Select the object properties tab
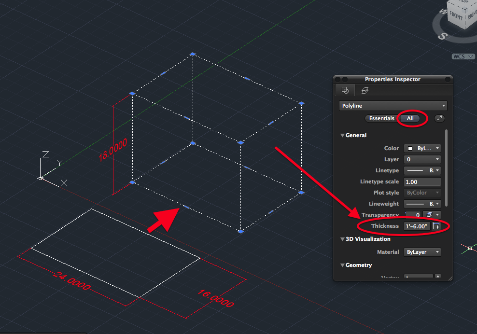Viewport: 477px width, 334px height. [x=345, y=90]
